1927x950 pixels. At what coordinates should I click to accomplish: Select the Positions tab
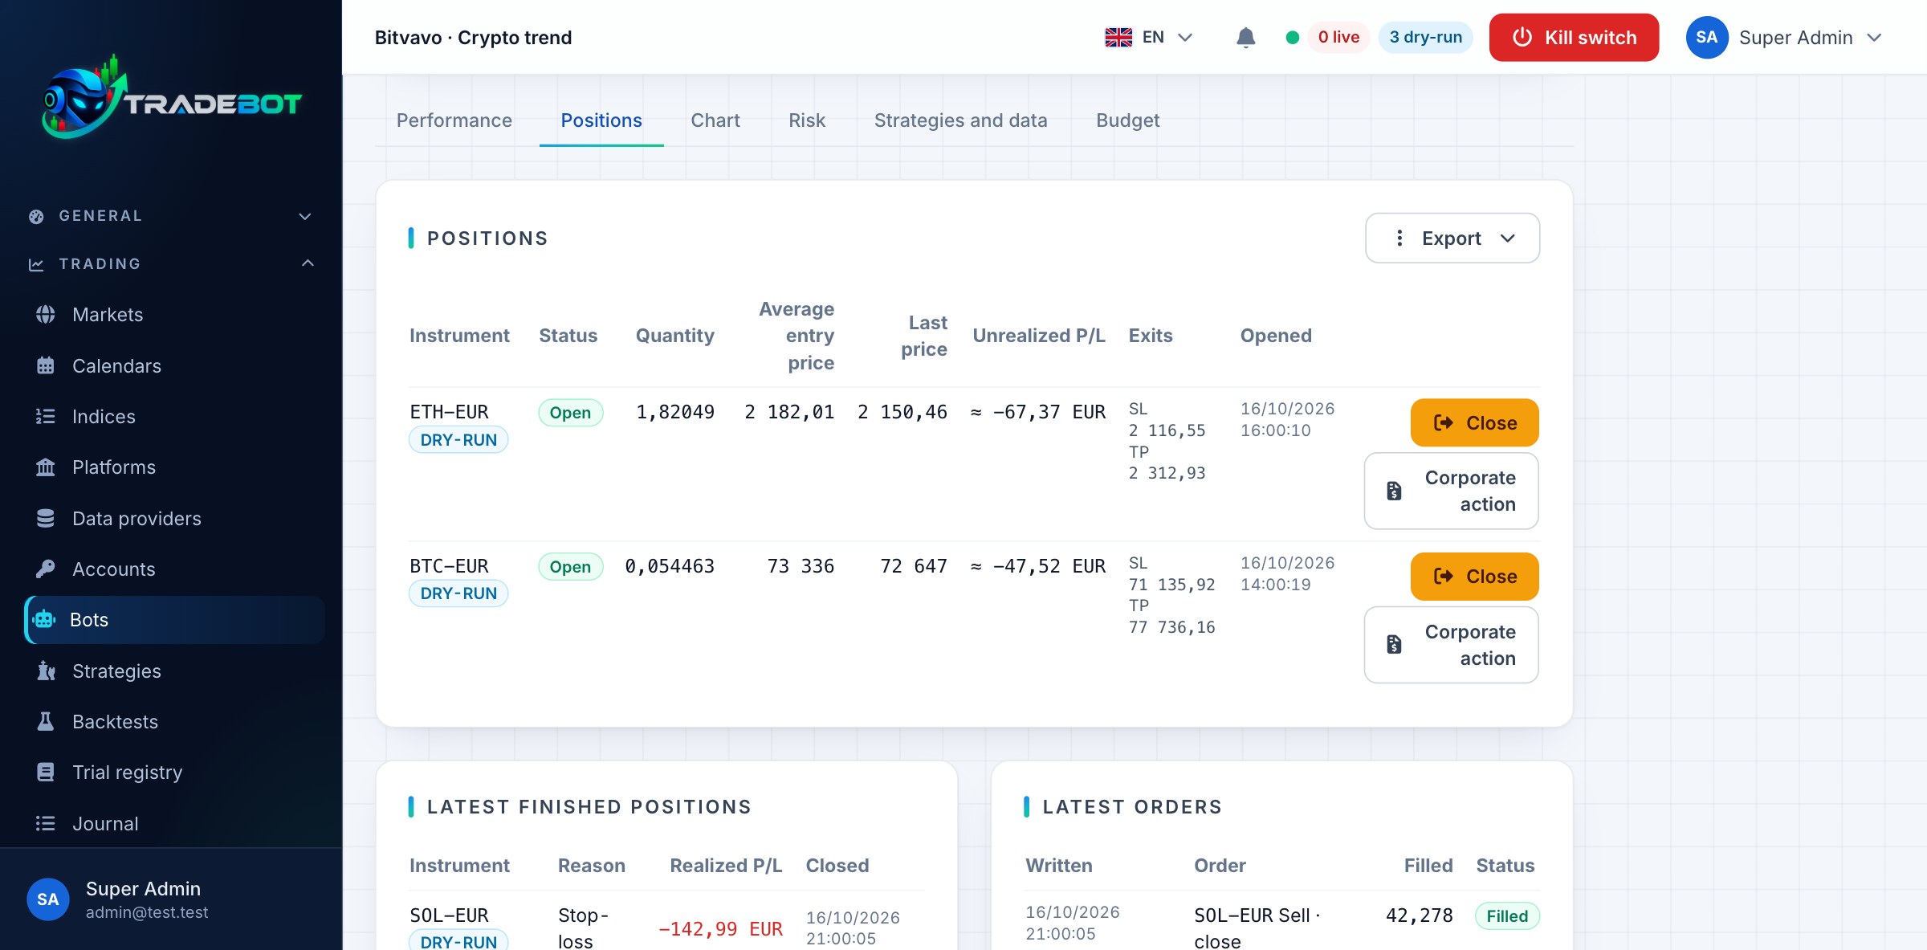click(601, 120)
